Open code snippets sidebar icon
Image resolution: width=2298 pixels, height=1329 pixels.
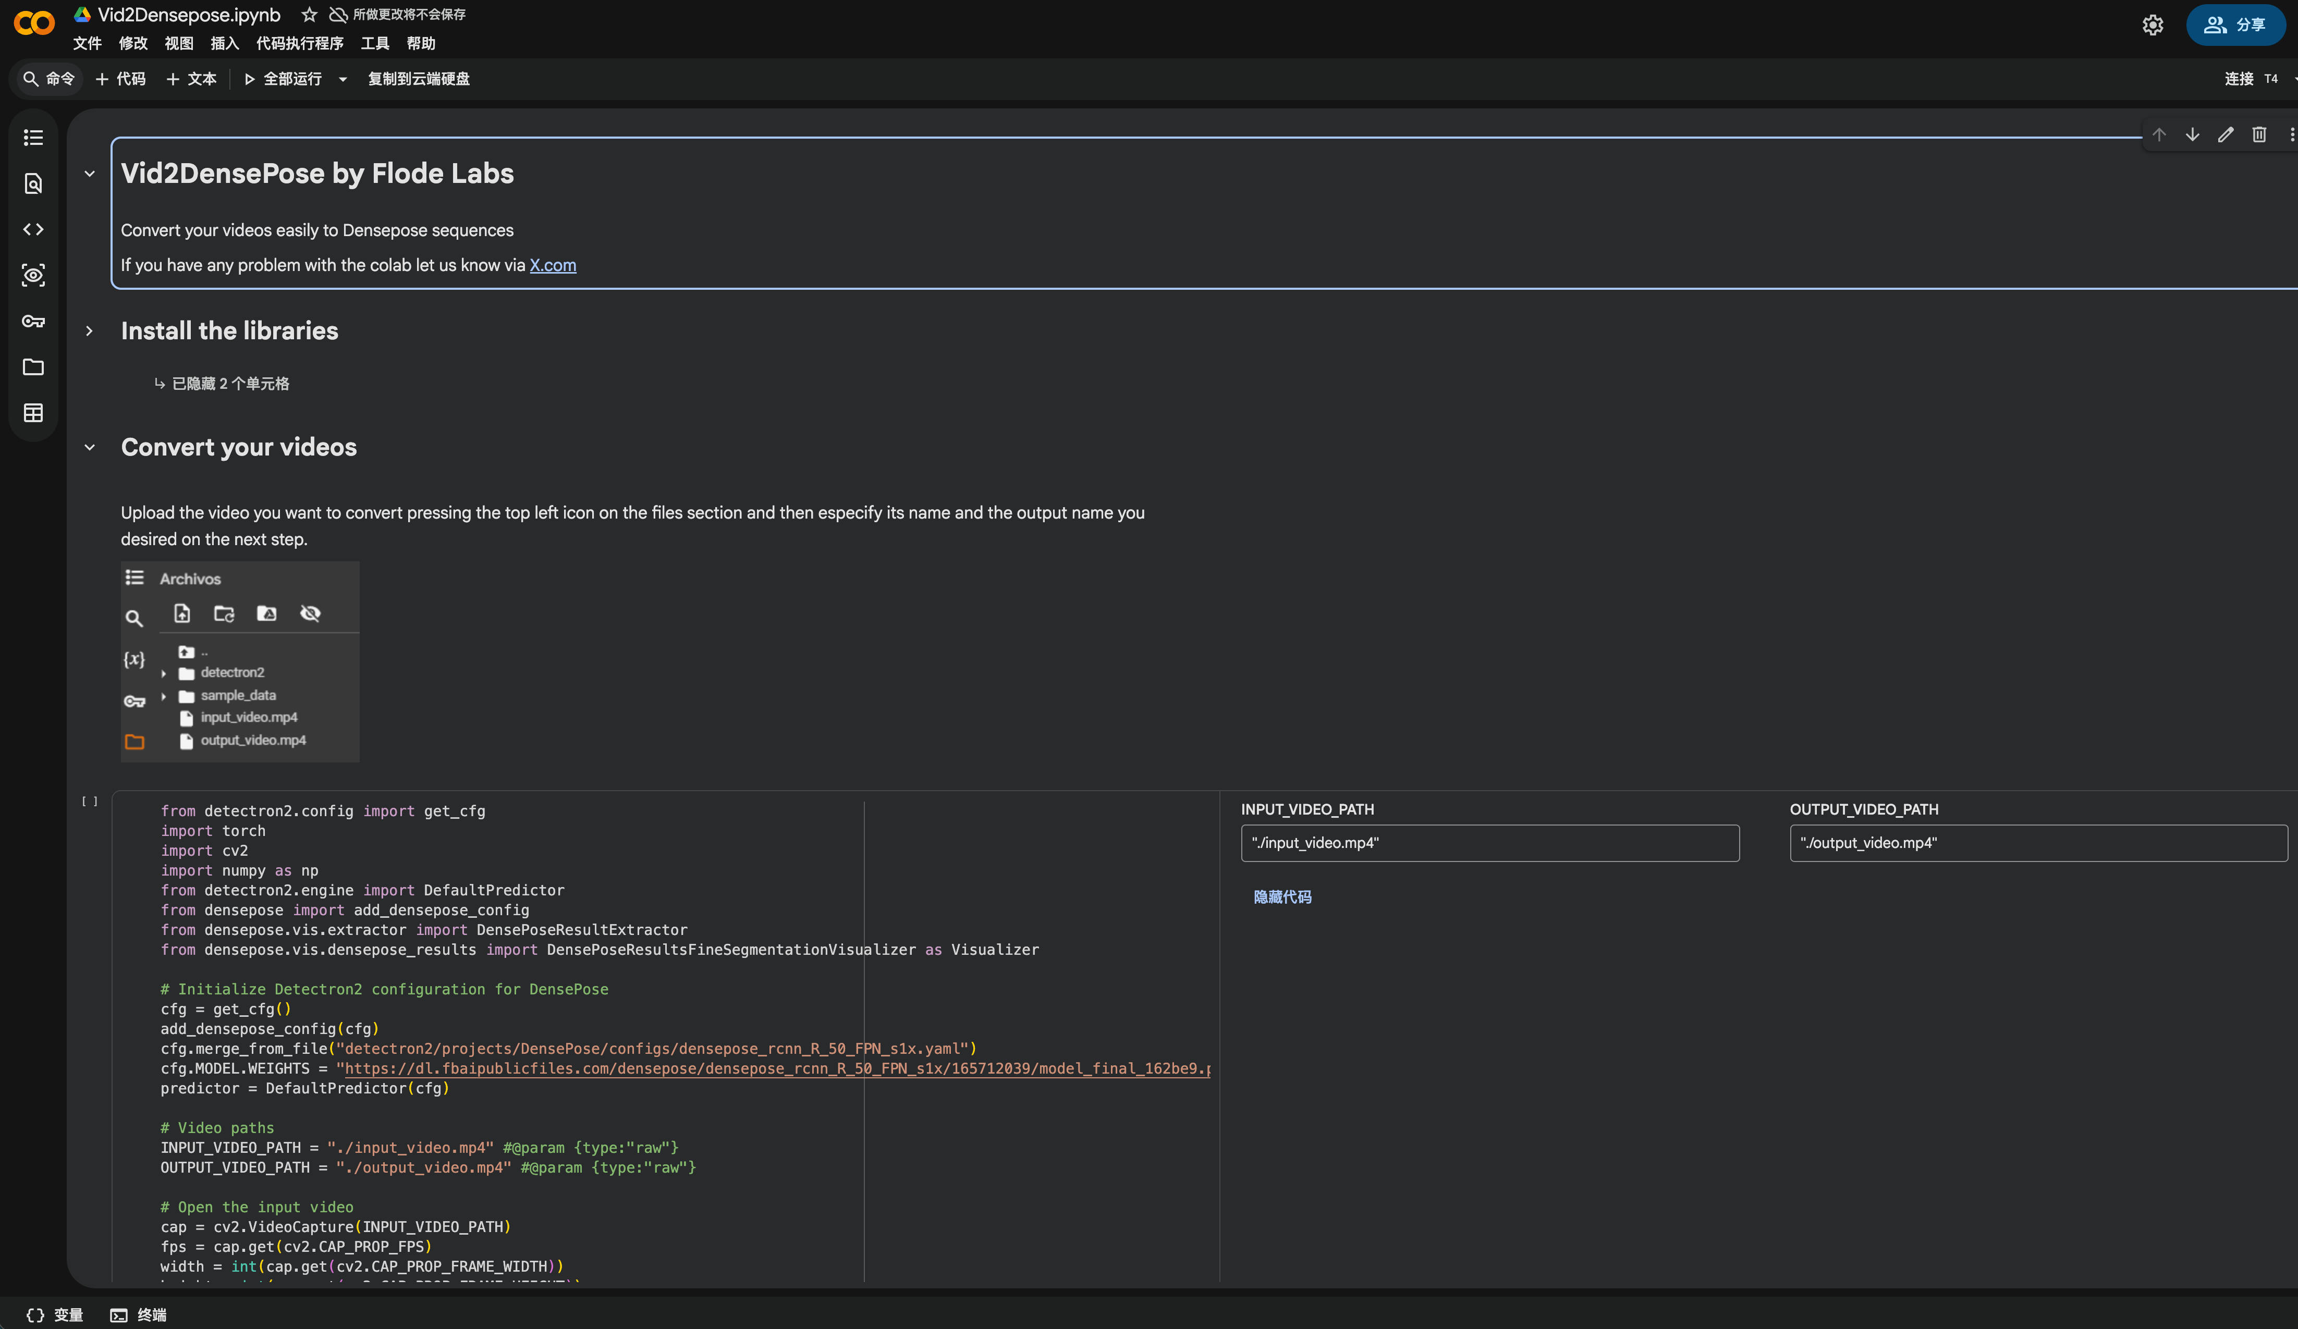34,230
